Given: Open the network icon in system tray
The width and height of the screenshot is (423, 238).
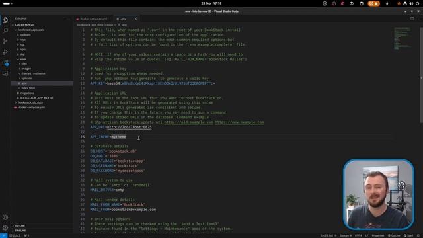Looking at the screenshot, I should (x=405, y=3).
